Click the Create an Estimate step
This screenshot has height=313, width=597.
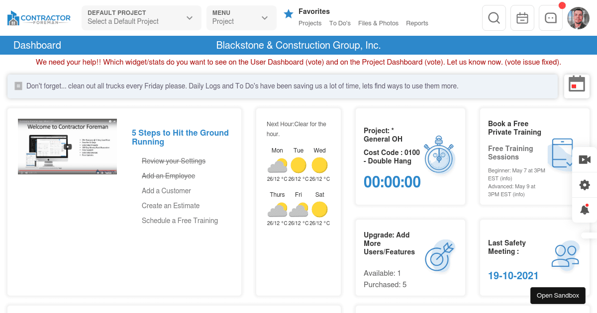click(171, 206)
